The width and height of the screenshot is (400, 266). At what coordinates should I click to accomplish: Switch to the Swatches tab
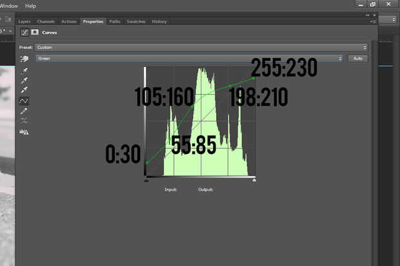click(136, 22)
